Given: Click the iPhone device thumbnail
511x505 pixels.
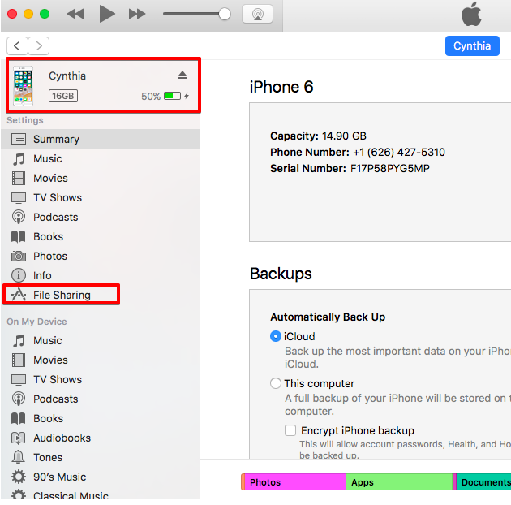Looking at the screenshot, I should [23, 86].
